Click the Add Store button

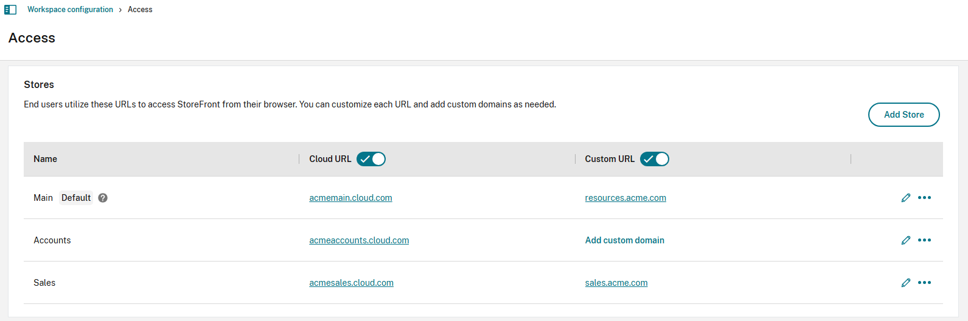pyautogui.click(x=904, y=115)
